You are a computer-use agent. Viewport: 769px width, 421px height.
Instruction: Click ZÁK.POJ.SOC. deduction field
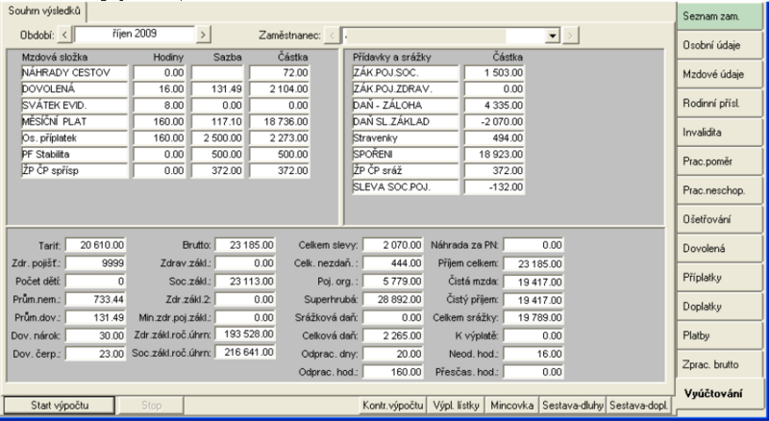coord(406,73)
